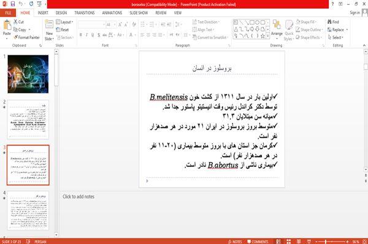Image resolution: width=368 pixels, height=244 pixels.
Task: Open the Shape Effects dropdown
Action: pyautogui.click(x=309, y=37)
